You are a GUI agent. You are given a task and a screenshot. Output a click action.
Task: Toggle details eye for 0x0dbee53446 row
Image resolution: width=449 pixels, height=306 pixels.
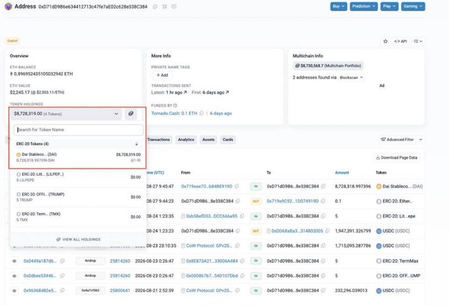(x=15, y=276)
